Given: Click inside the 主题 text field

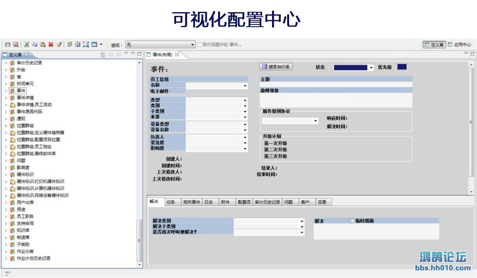Looking at the screenshot, I should tap(336, 85).
